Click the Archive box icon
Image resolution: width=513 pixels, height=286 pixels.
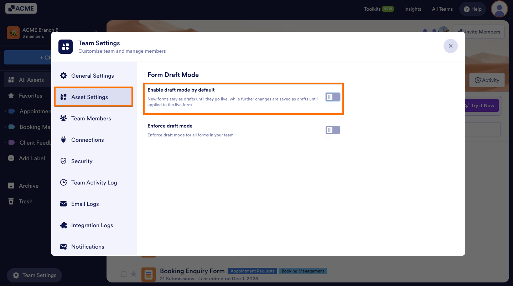point(11,186)
